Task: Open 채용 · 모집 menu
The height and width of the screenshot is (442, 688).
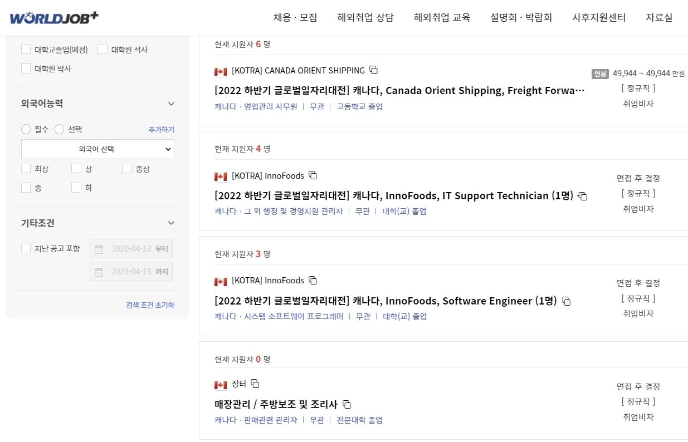Action: 295,17
